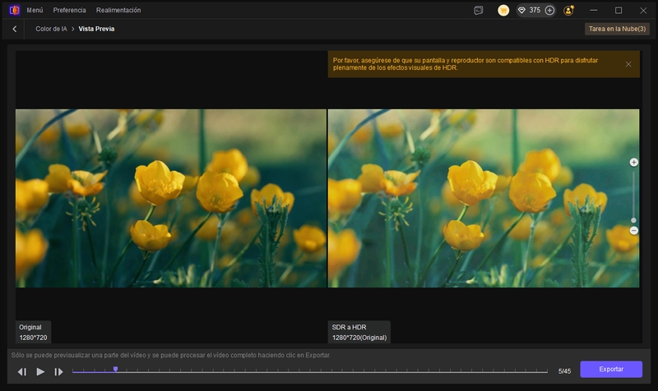
Task: Click the vertical zoom slider handle
Action: coord(633,220)
